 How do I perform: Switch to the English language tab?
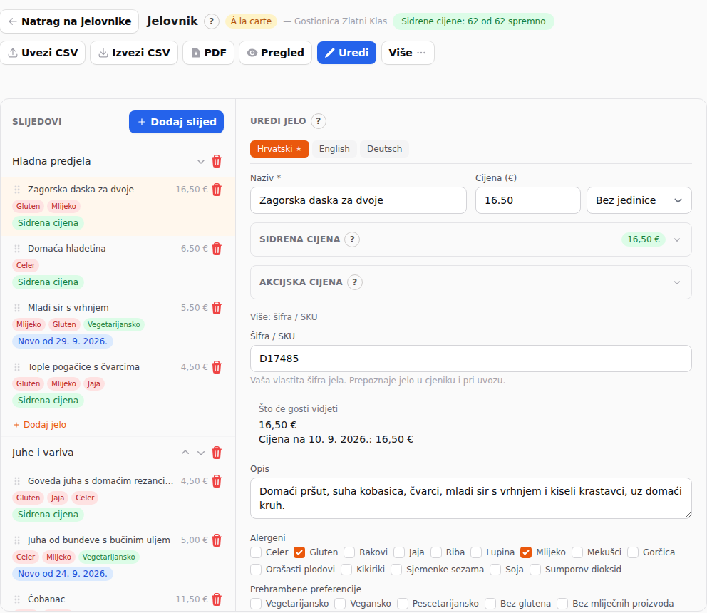tap(334, 149)
